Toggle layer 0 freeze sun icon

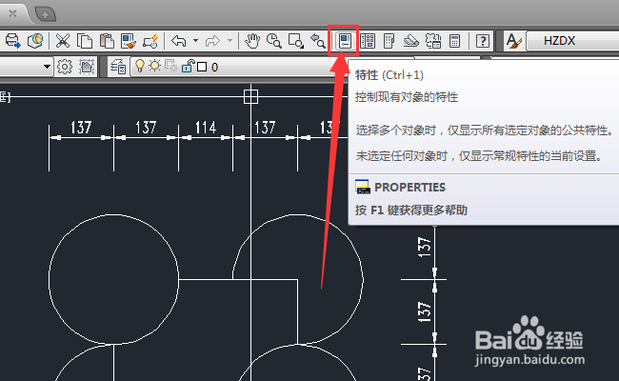154,66
